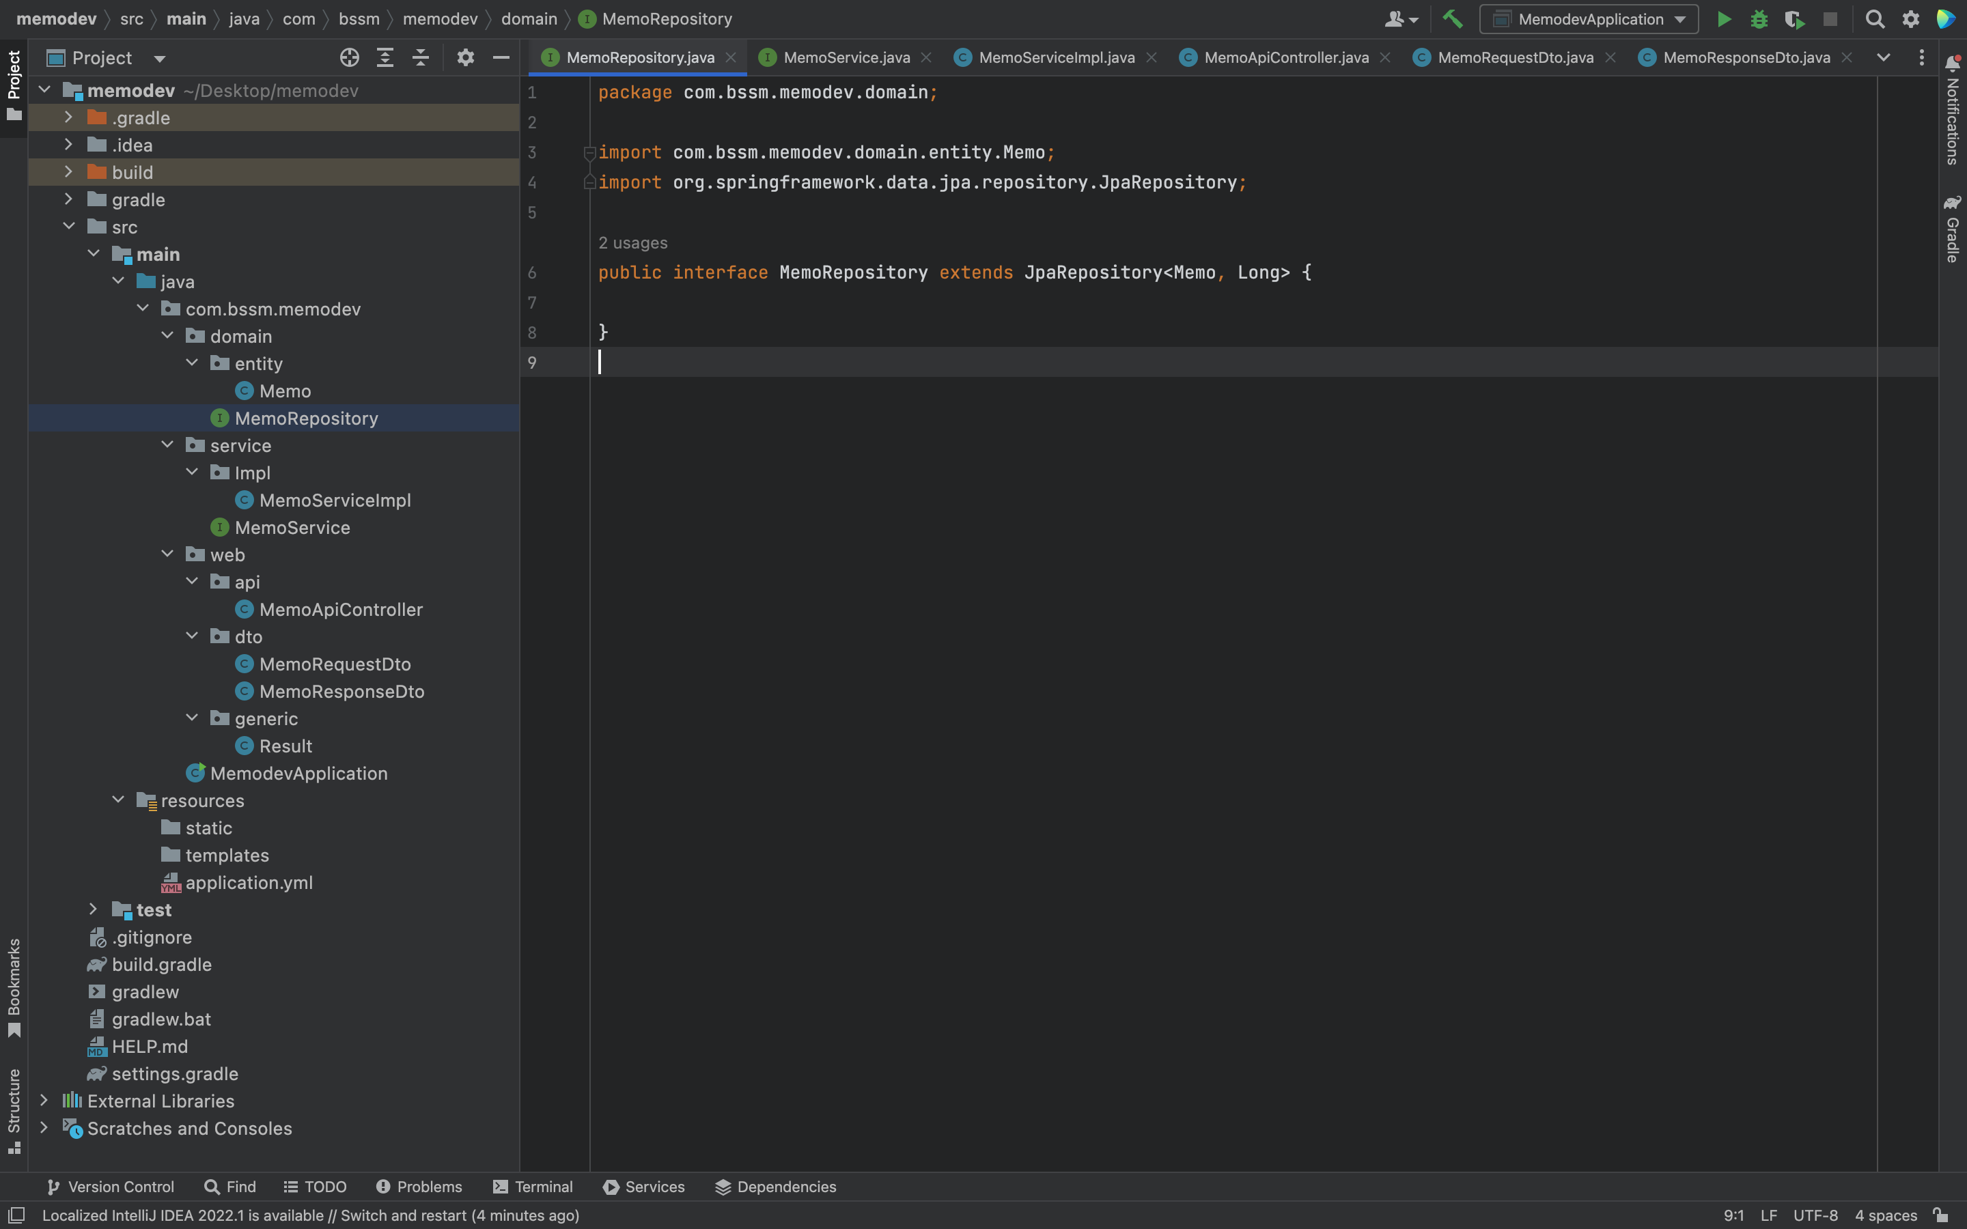1967x1229 pixels.
Task: Toggle read-only lock icon in status bar
Action: (1941, 1215)
